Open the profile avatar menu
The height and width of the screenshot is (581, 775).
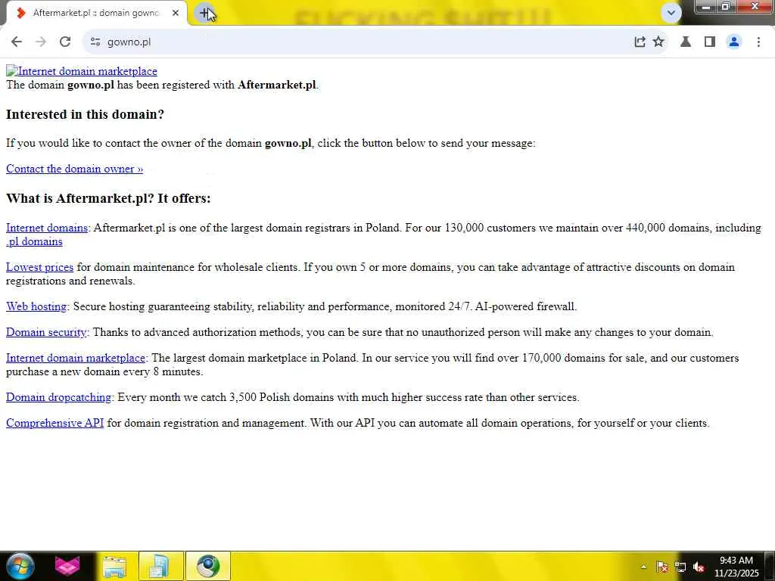pyautogui.click(x=734, y=42)
